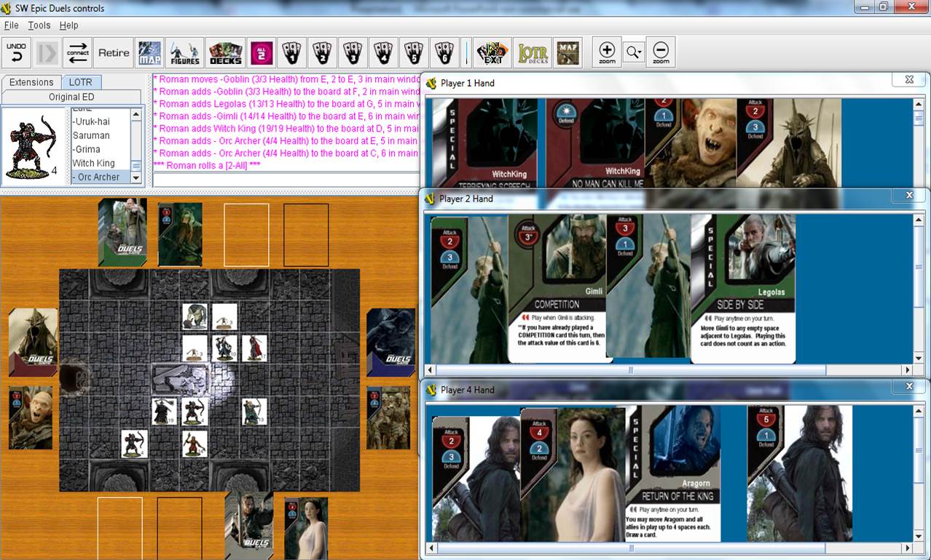This screenshot has height=560, width=931.
Task: Switch to the Extensions tab
Action: click(x=31, y=82)
